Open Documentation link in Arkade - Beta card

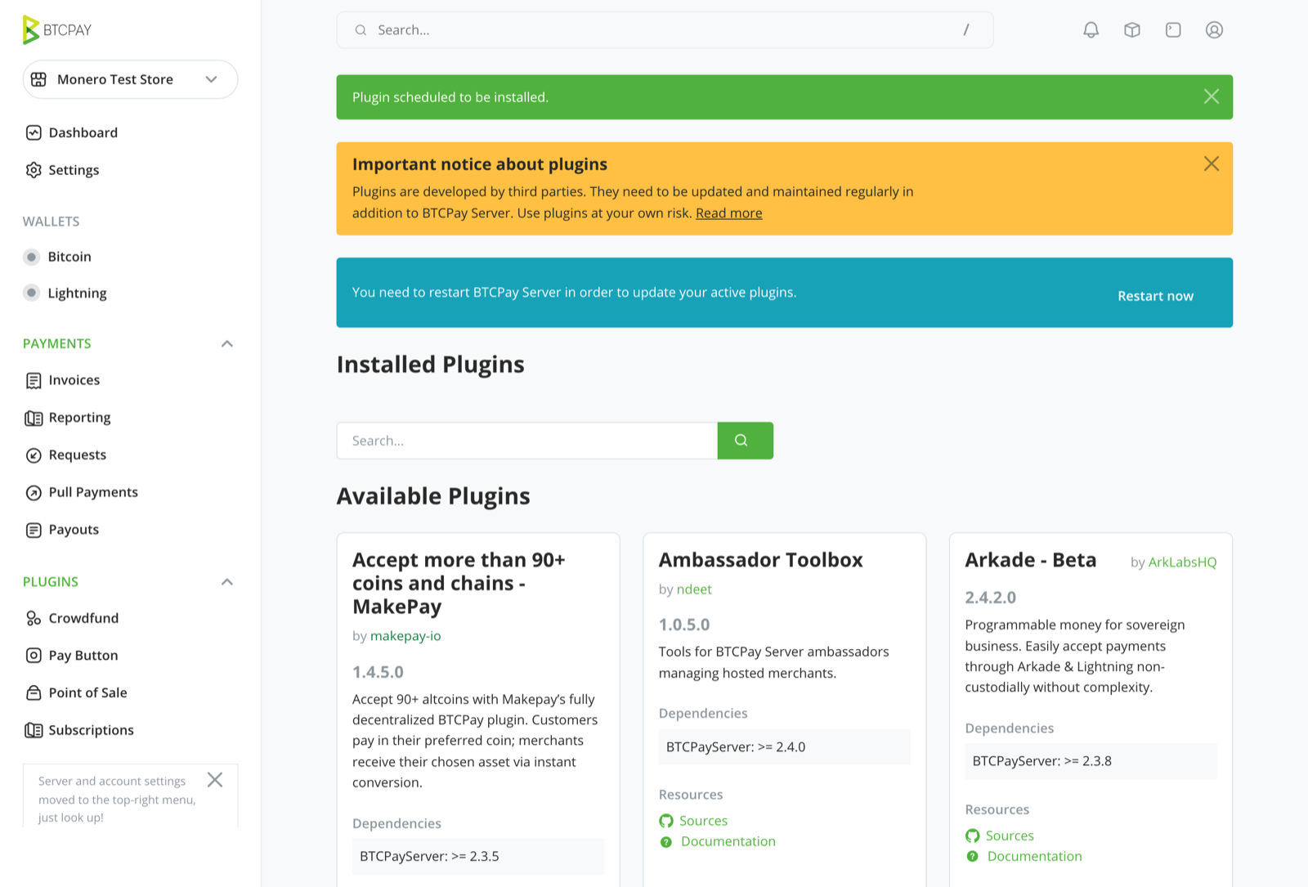pos(1035,857)
